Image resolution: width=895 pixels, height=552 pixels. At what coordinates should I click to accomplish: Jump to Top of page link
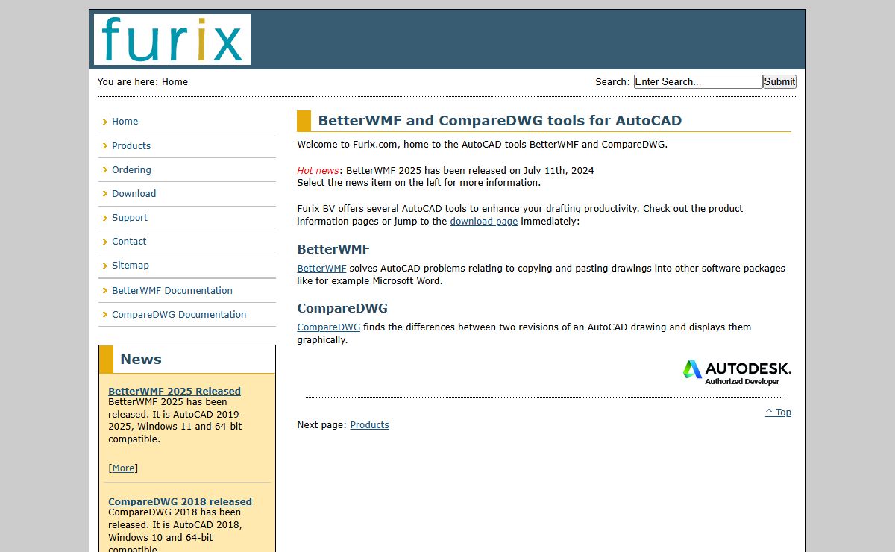coord(778,413)
